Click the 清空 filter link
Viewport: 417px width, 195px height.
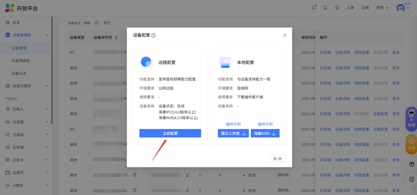(107, 23)
